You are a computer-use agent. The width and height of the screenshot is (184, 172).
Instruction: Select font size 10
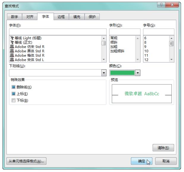[x=146, y=51]
